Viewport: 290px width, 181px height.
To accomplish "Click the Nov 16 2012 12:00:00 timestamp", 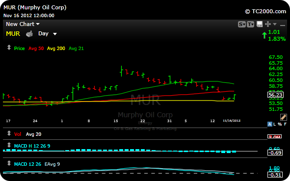I will pyautogui.click(x=29, y=16).
